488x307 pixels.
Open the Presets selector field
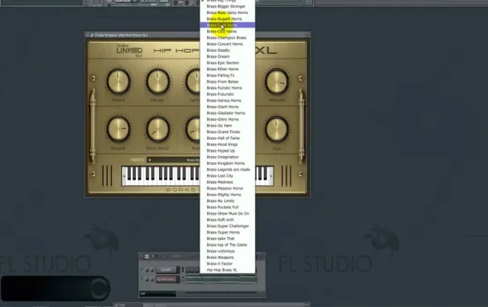173,160
